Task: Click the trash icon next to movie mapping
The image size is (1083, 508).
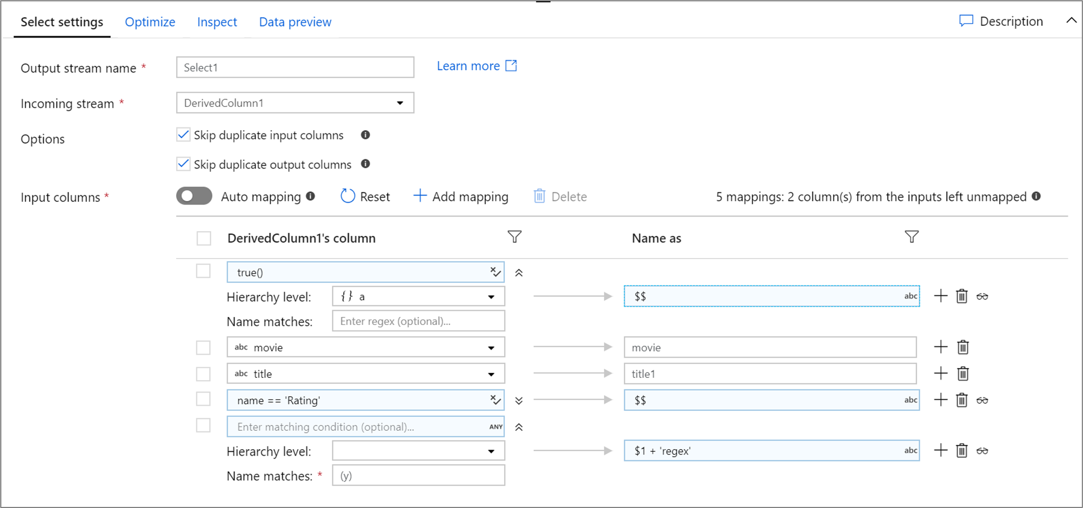Action: click(961, 347)
